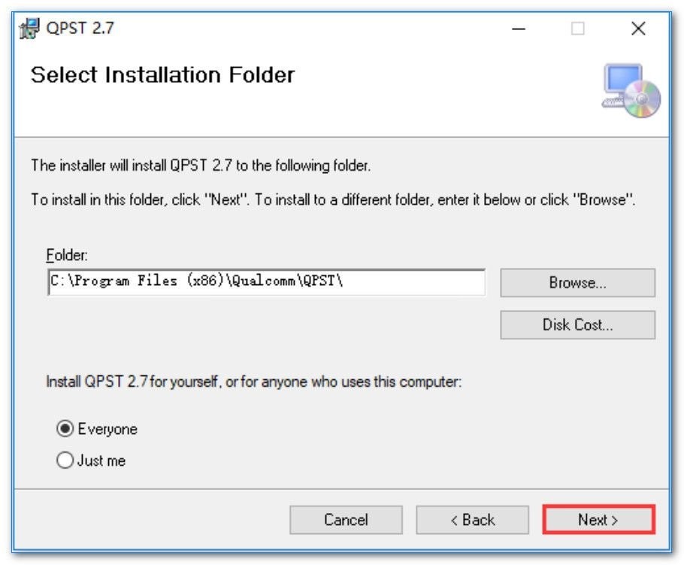Close the QPST 2.7 installer window
This screenshot has width=684, height=565.
(638, 29)
